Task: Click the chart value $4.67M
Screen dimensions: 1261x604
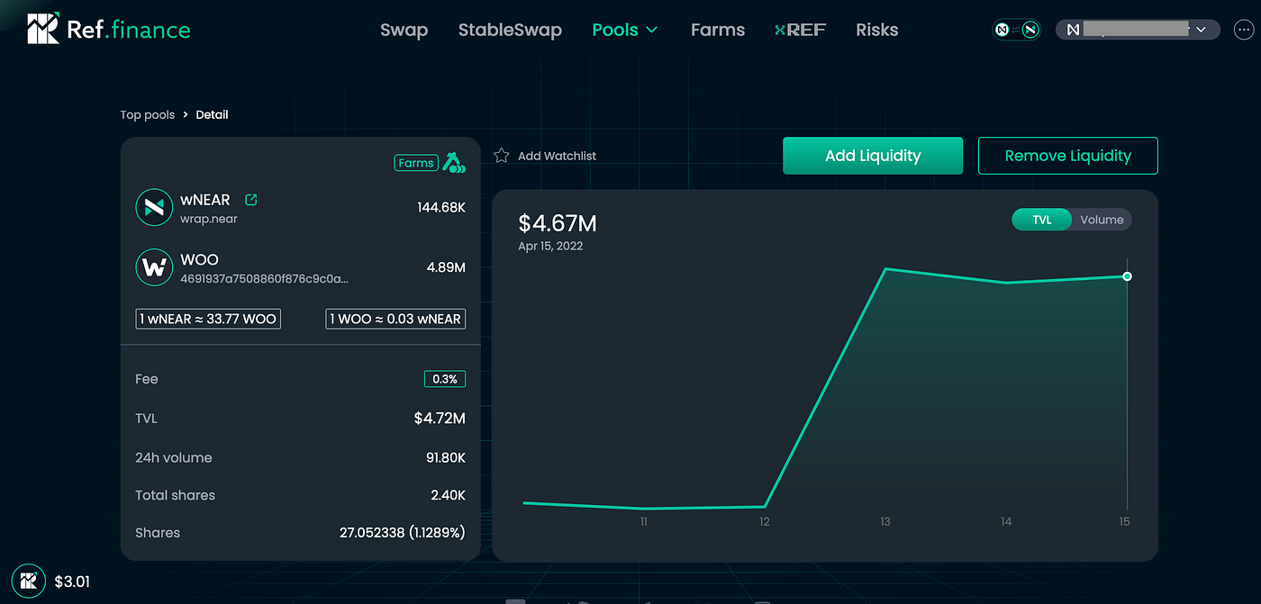Action: pyautogui.click(x=558, y=223)
